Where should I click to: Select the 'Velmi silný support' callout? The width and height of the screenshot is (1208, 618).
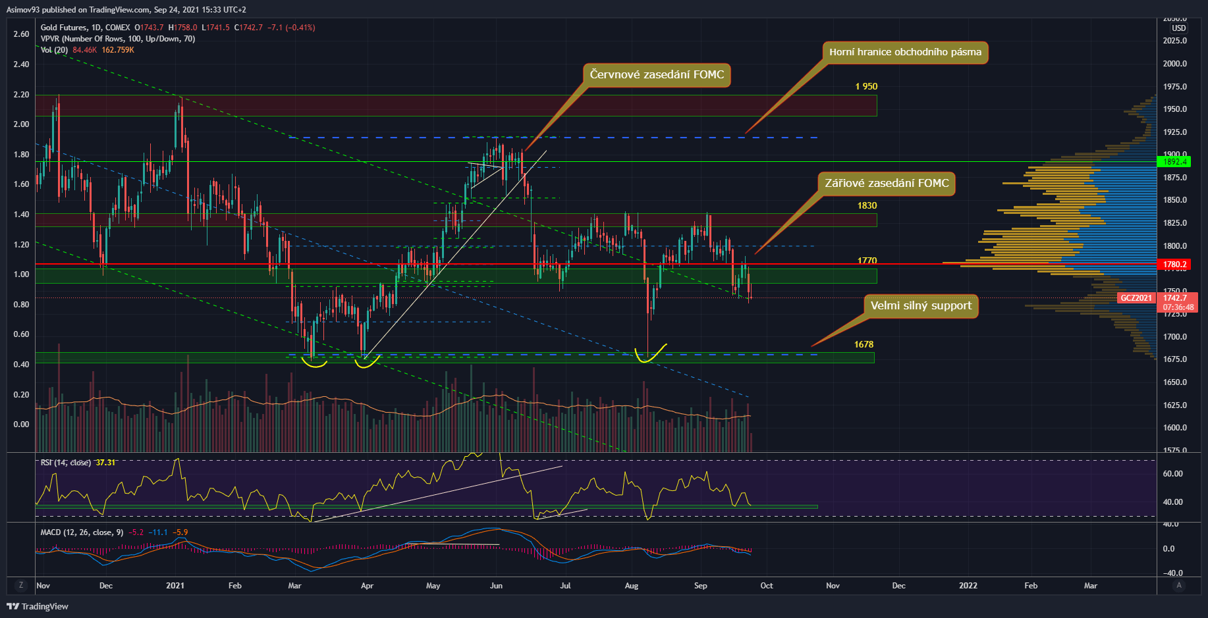click(920, 306)
